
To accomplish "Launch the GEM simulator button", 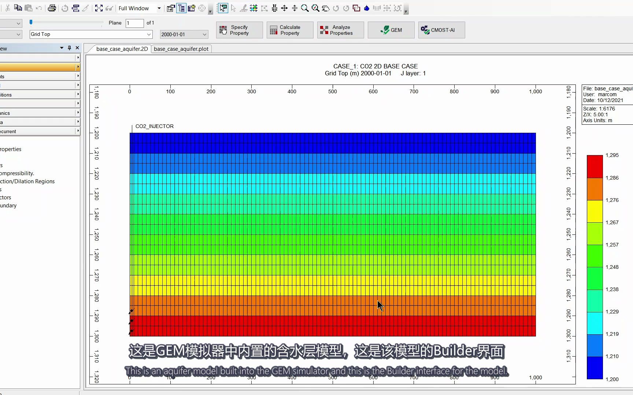I will 391,30.
